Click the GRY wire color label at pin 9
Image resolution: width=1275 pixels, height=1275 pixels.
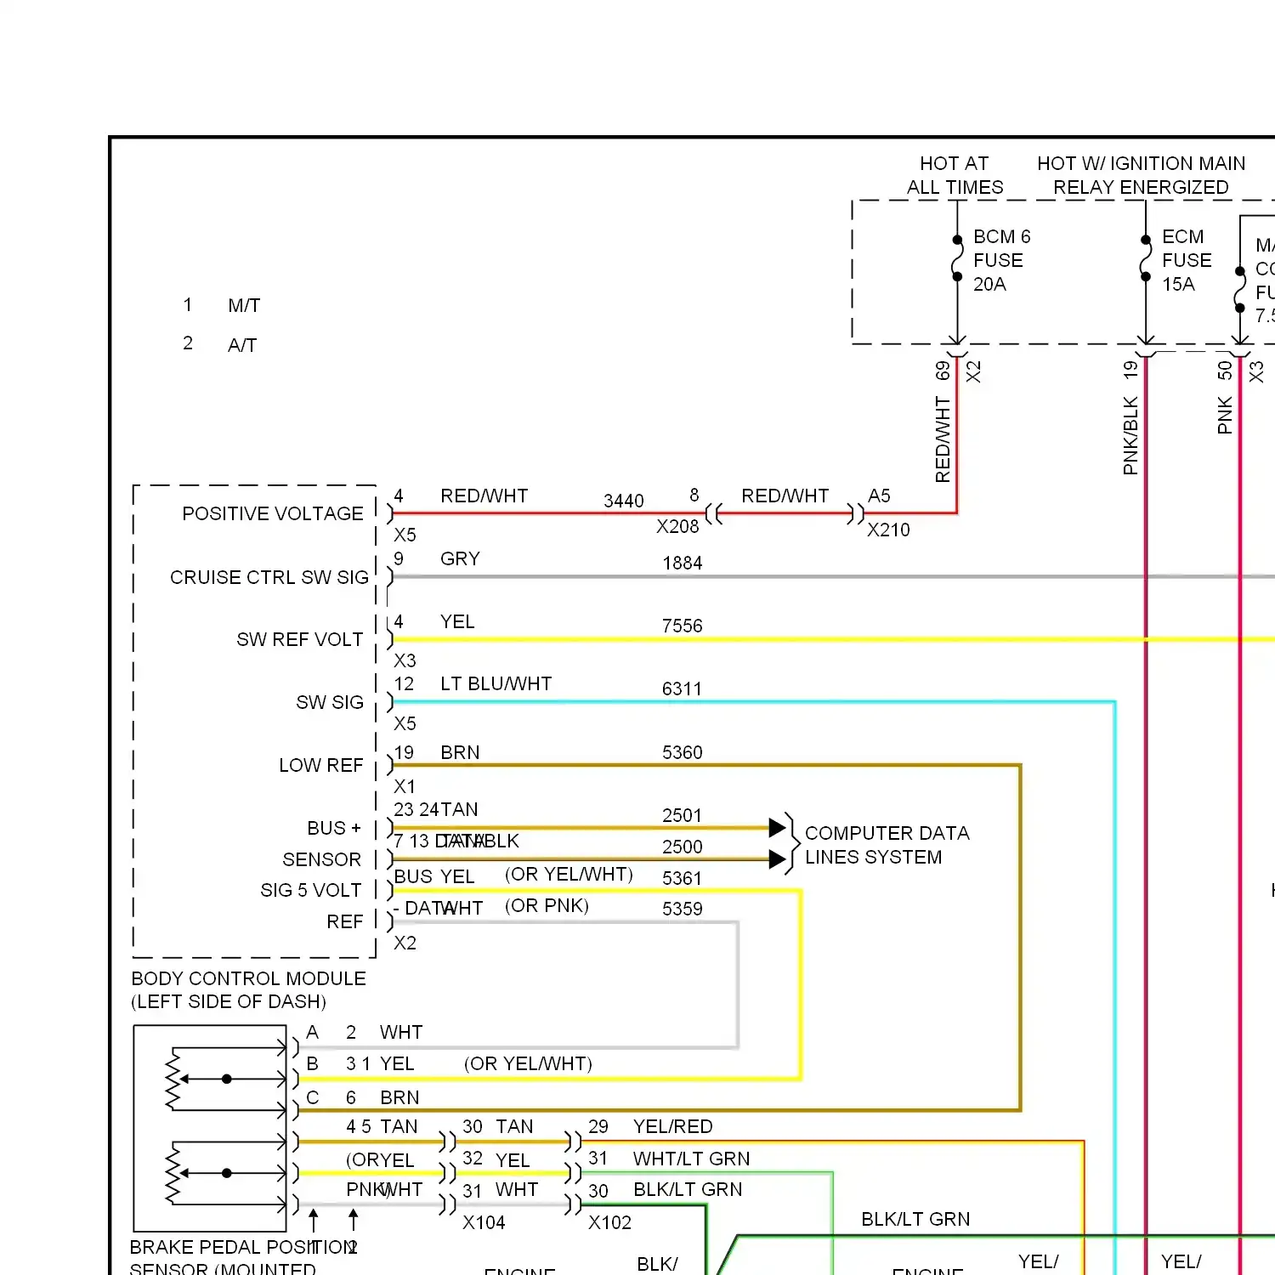point(460,558)
